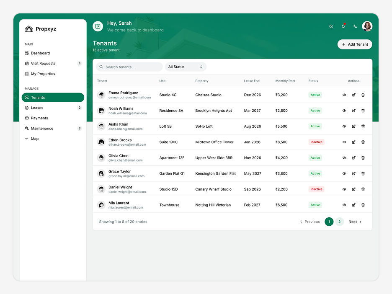Viewport: 392px width, 294px height.
Task: Collapse sidebar using the panel toggle icon
Action: (x=98, y=26)
